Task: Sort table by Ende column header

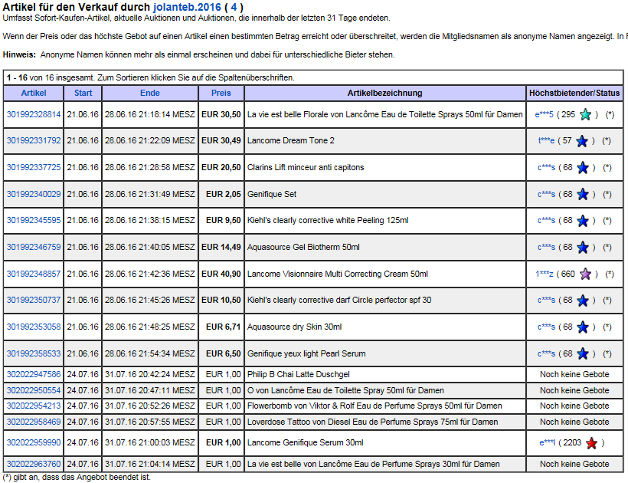Action: click(150, 93)
